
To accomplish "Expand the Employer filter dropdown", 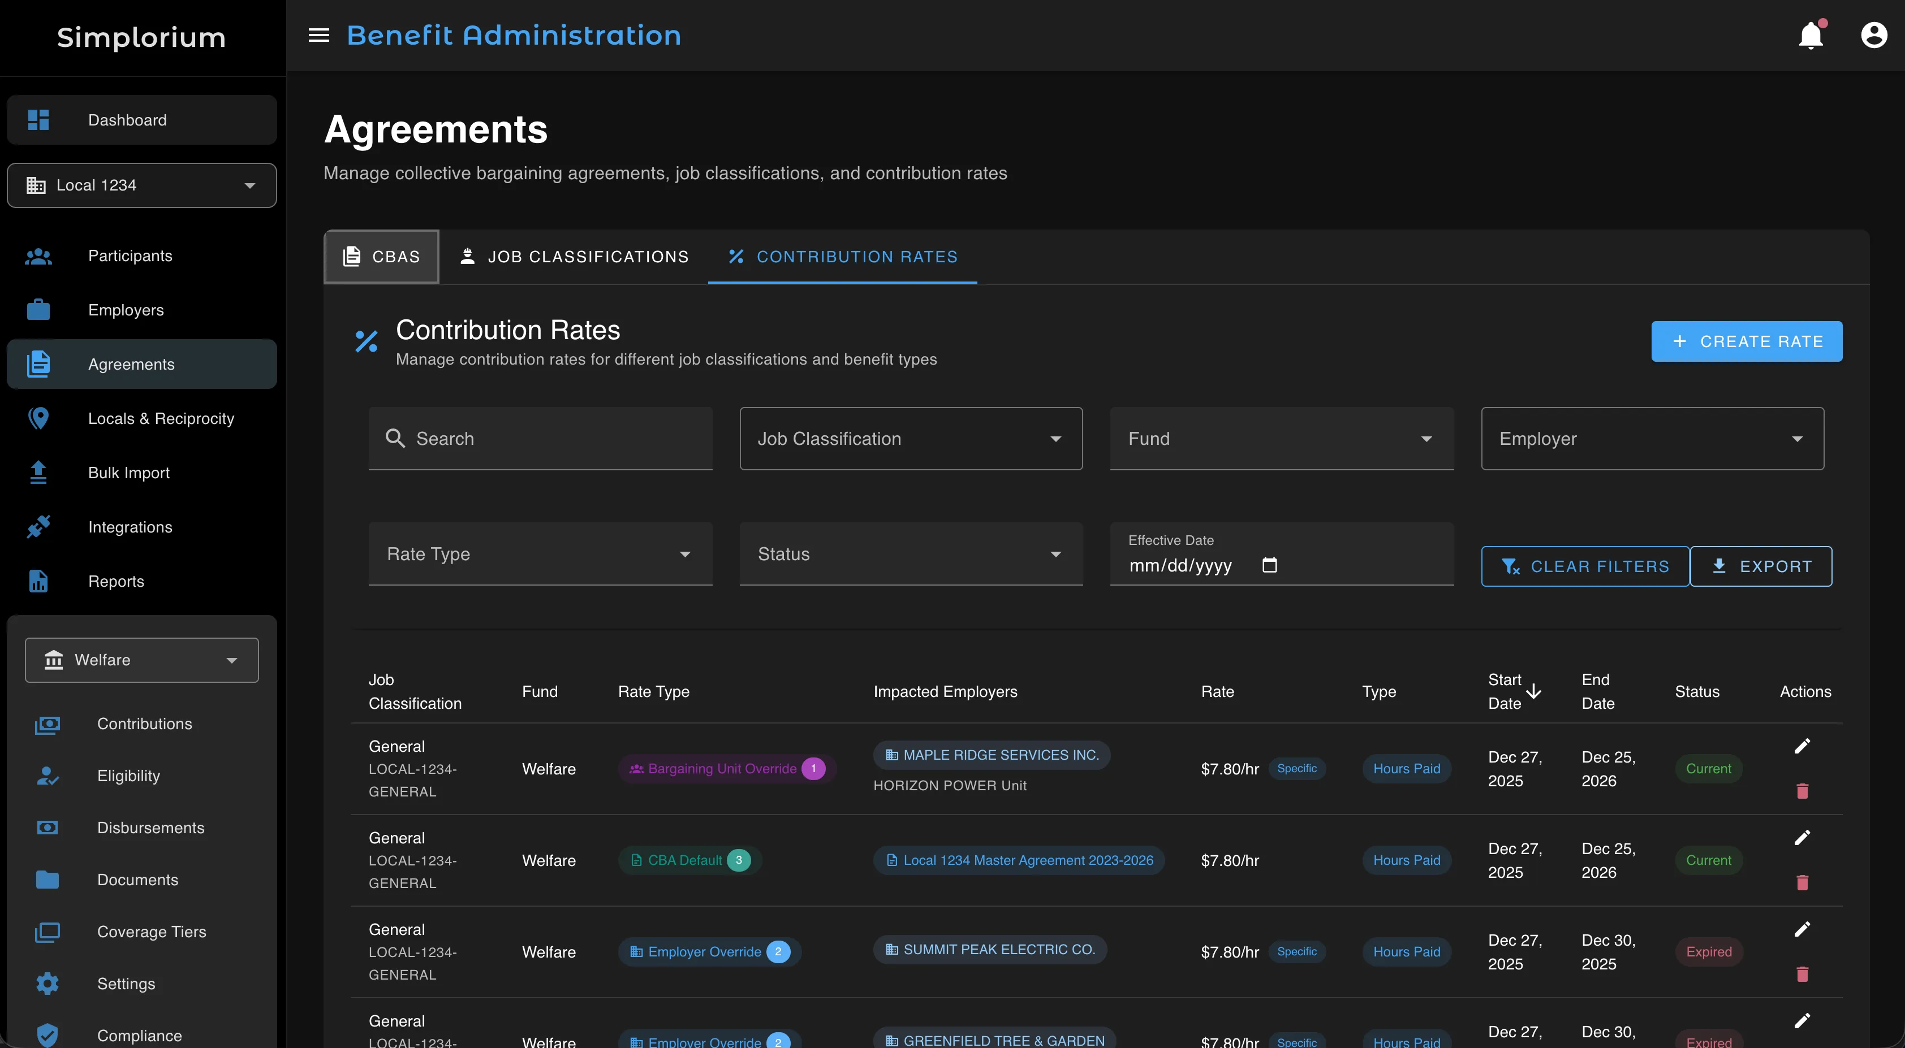I will 1652,439.
